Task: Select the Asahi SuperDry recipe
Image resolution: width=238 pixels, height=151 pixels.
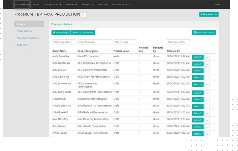Action: click(198, 57)
